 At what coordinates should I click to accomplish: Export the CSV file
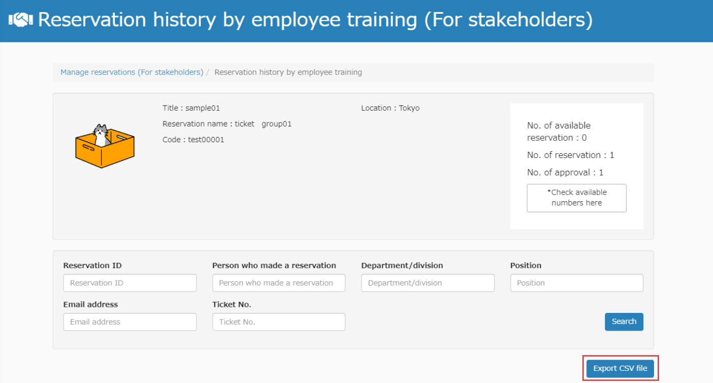(x=620, y=369)
